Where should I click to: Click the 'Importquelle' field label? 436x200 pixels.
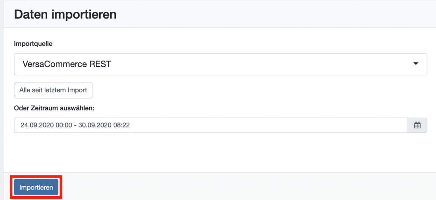pyautogui.click(x=33, y=44)
